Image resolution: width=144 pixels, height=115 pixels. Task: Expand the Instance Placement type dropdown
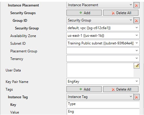pyautogui.click(x=100, y=5)
